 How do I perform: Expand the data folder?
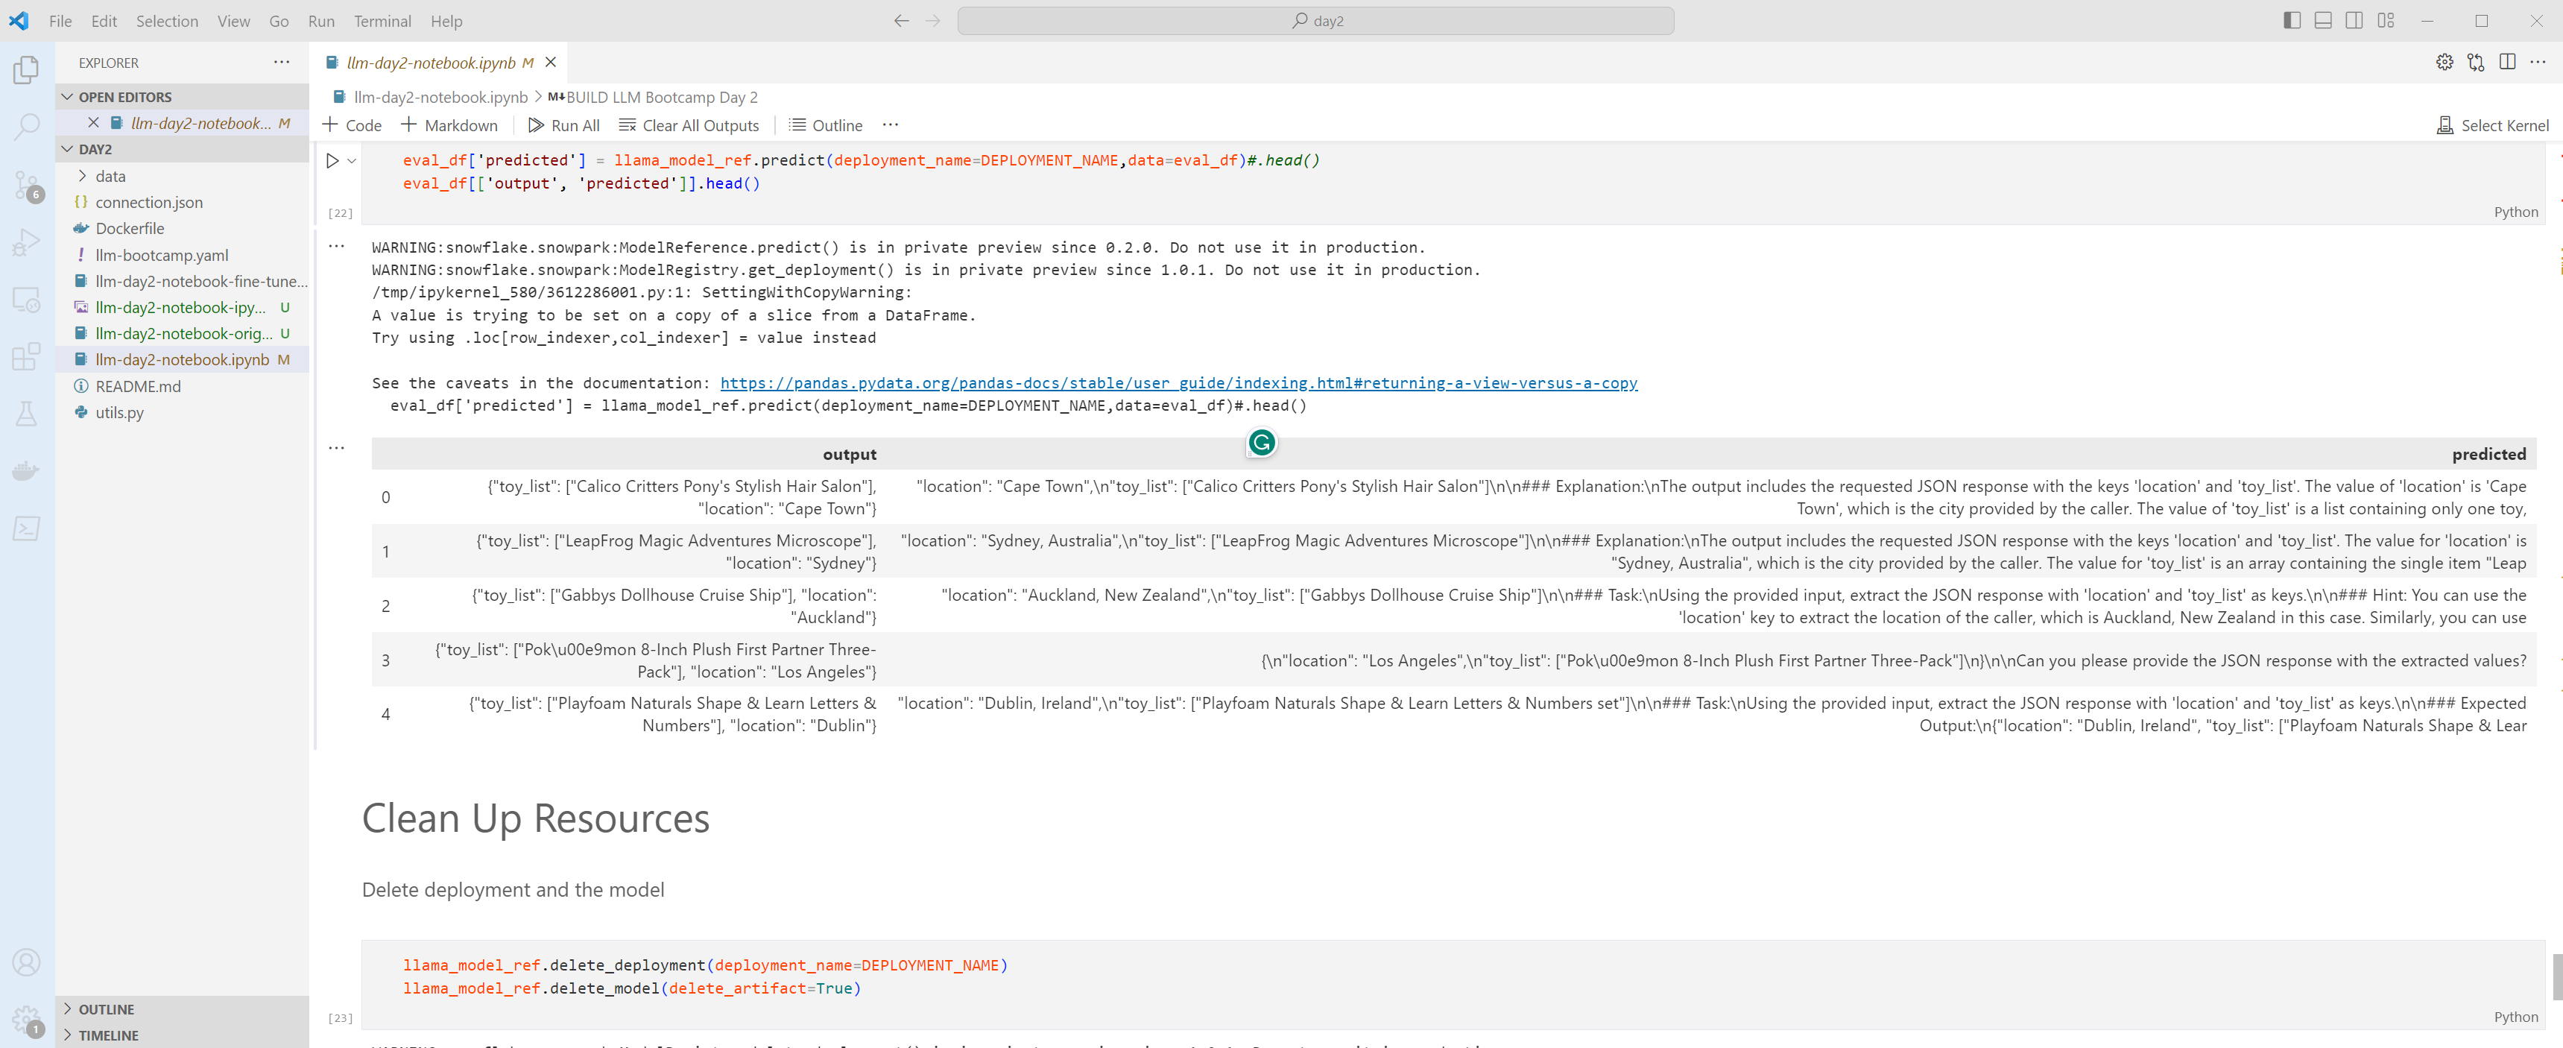(110, 176)
